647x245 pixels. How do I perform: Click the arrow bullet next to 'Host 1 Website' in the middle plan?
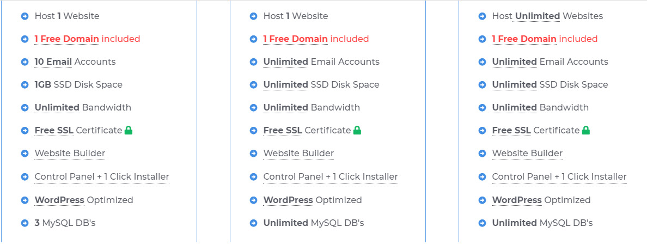pyautogui.click(x=253, y=16)
